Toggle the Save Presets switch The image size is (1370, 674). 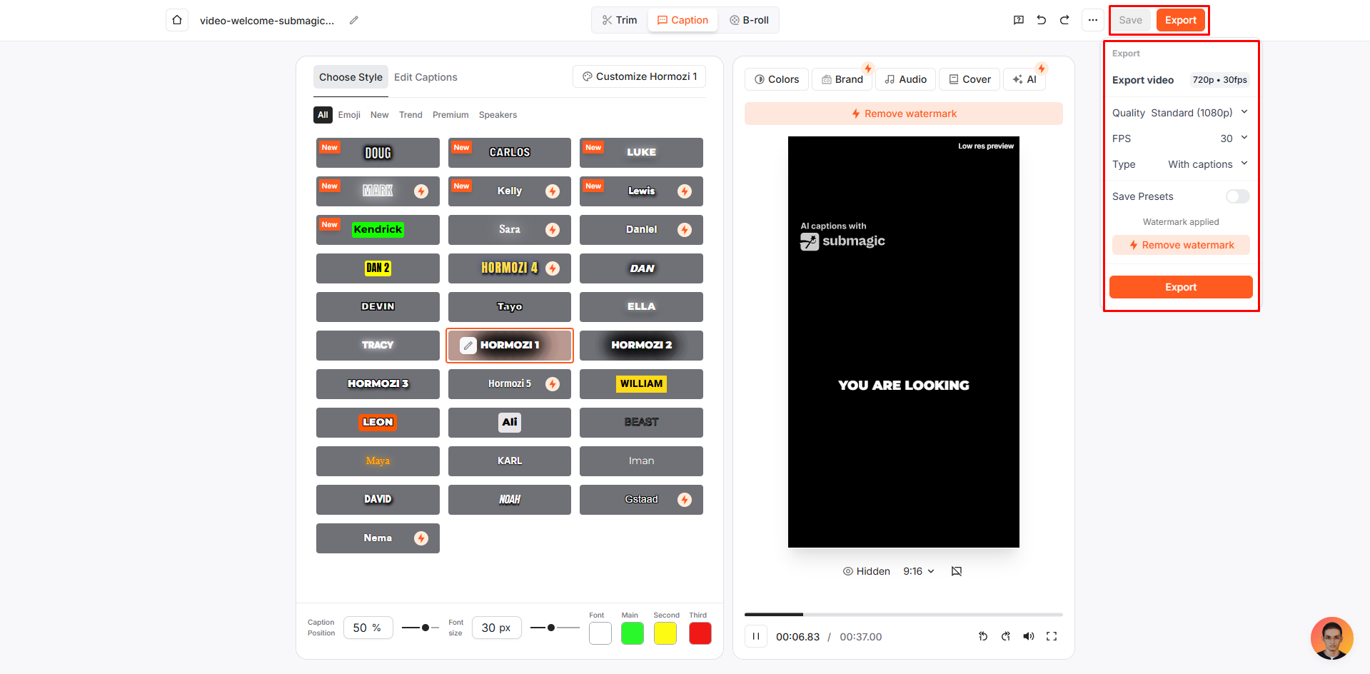pos(1237,196)
